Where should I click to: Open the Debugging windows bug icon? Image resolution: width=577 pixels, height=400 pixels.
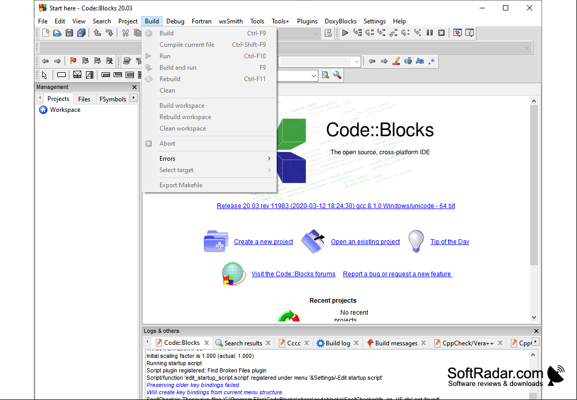(x=458, y=33)
